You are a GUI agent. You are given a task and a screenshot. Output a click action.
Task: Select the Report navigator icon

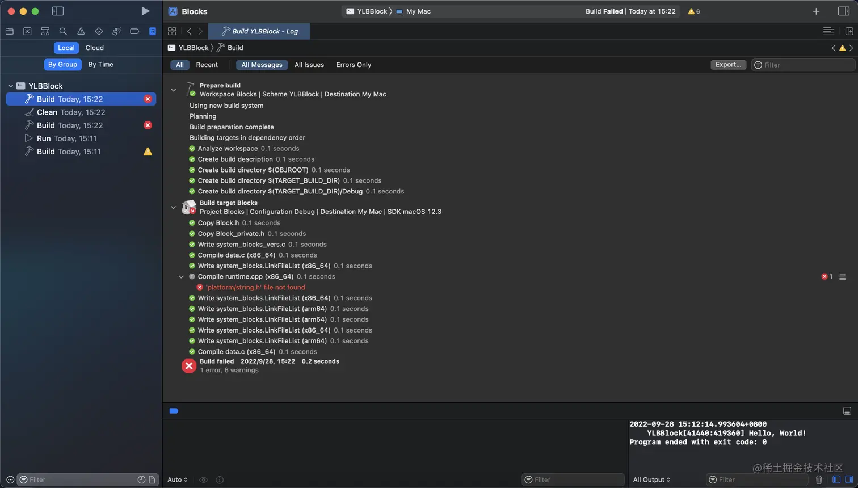[x=153, y=31]
